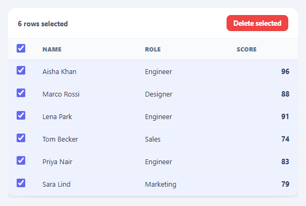
Task: Sort by the NAME column header
Action: pyautogui.click(x=52, y=49)
